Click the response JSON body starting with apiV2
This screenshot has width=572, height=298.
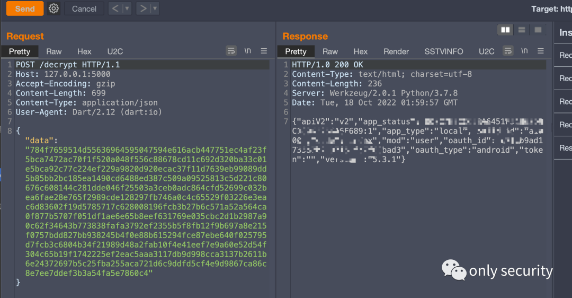417,141
